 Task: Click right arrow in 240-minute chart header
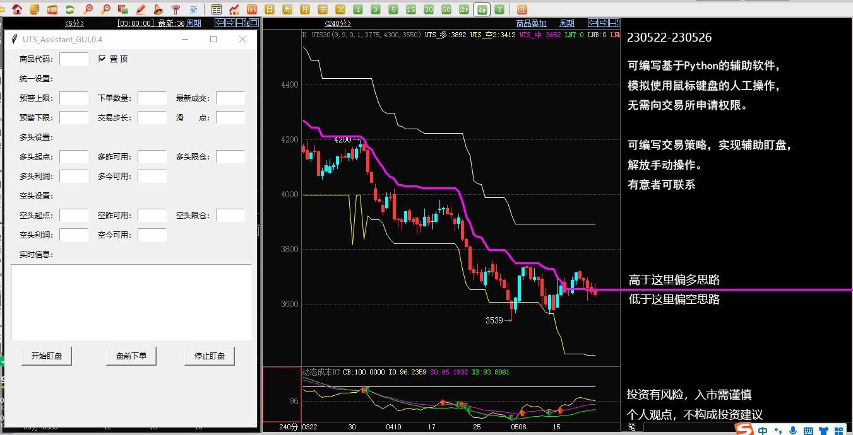tap(604, 23)
